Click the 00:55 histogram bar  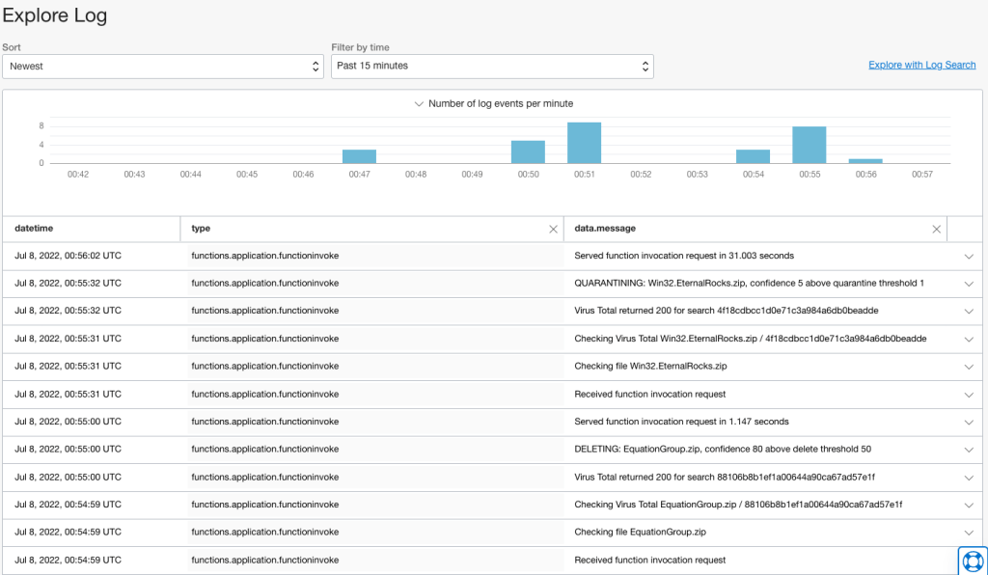(x=809, y=145)
